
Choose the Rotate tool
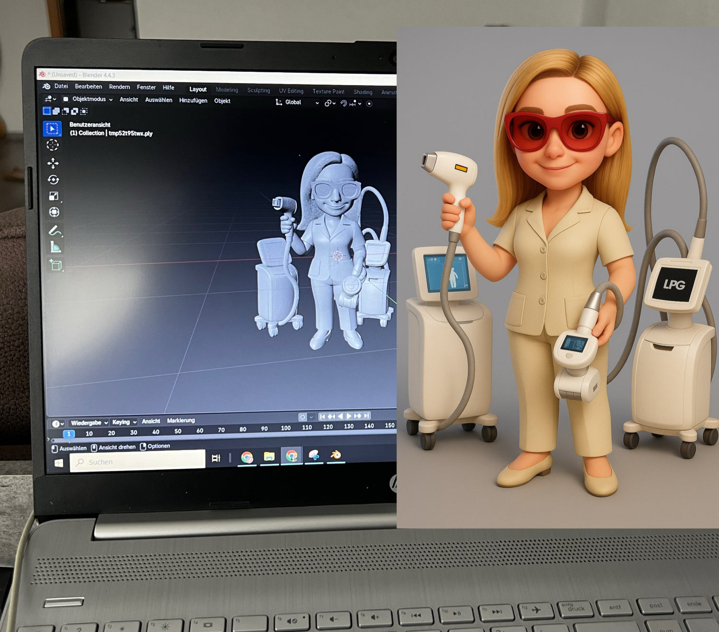tap(53, 179)
